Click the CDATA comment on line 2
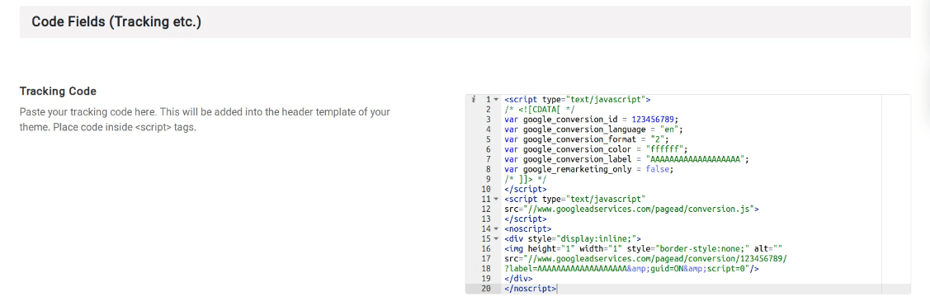This screenshot has width=930, height=306. tap(540, 110)
